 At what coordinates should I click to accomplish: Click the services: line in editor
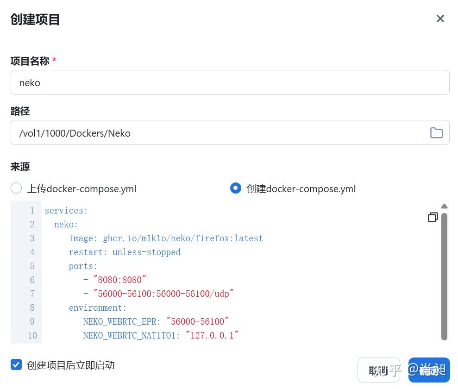tap(66, 210)
